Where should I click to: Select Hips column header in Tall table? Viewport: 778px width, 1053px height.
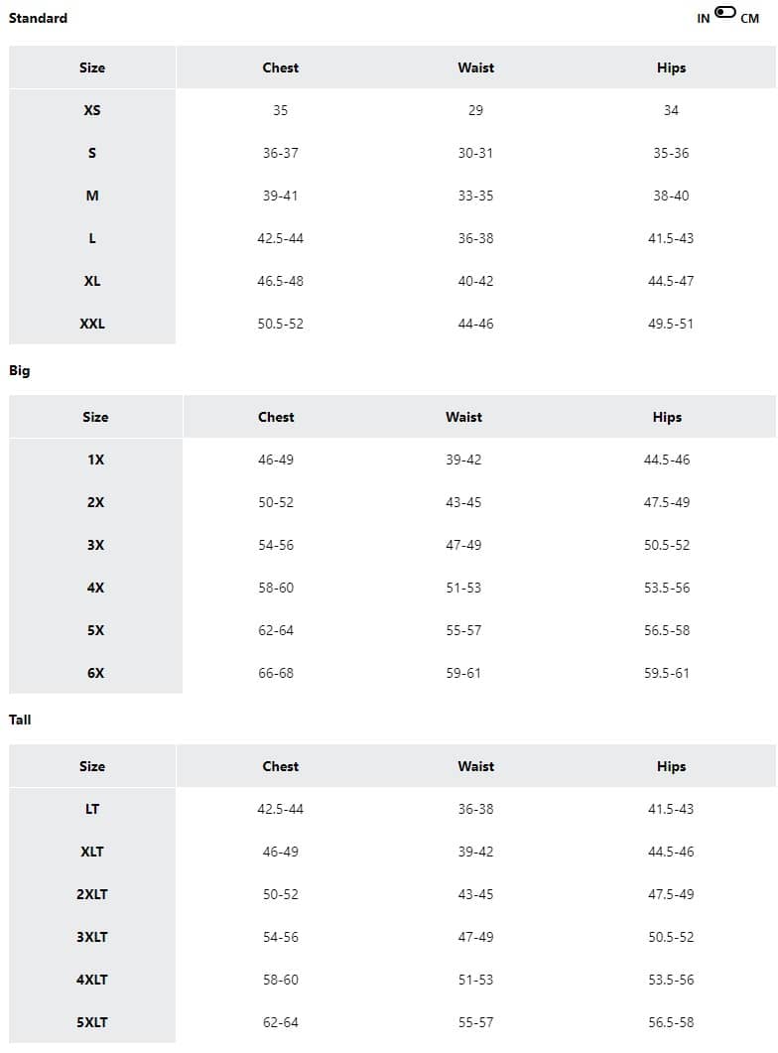671,766
